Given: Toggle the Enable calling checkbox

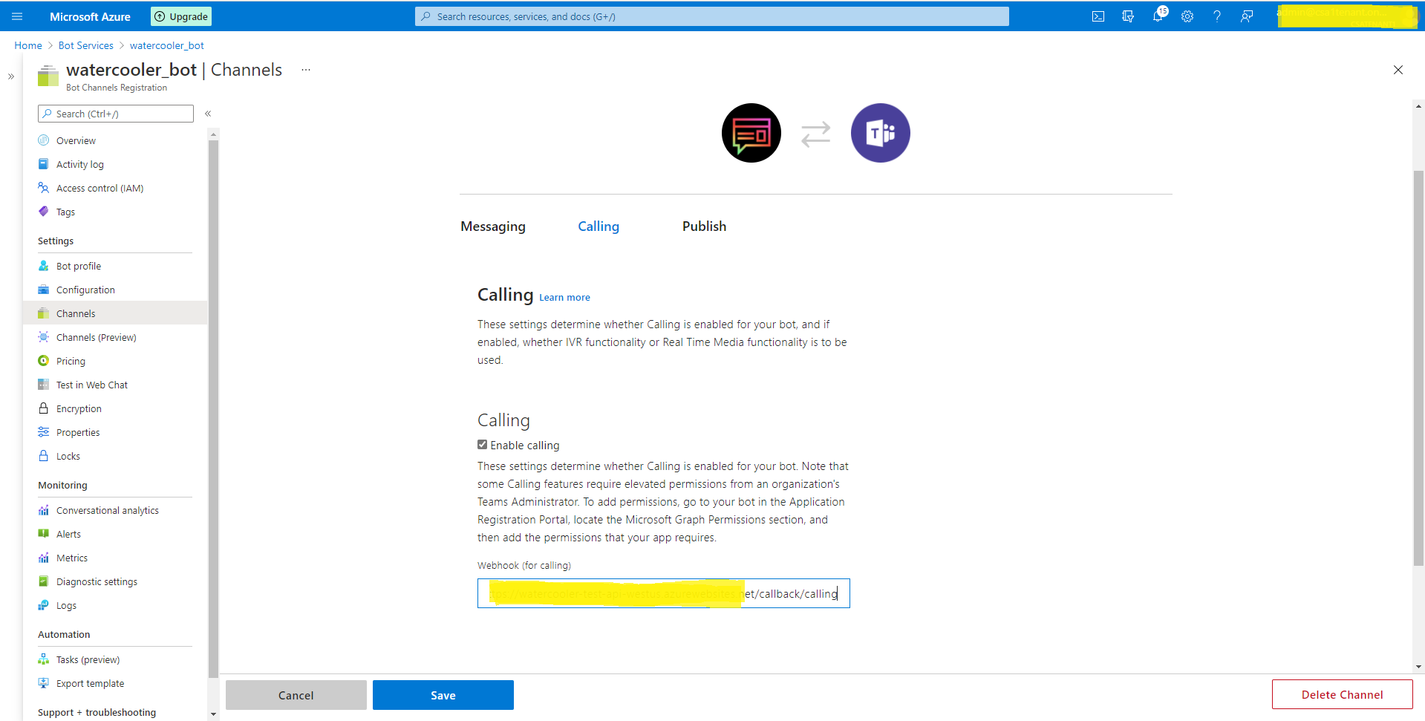Looking at the screenshot, I should [x=483, y=445].
